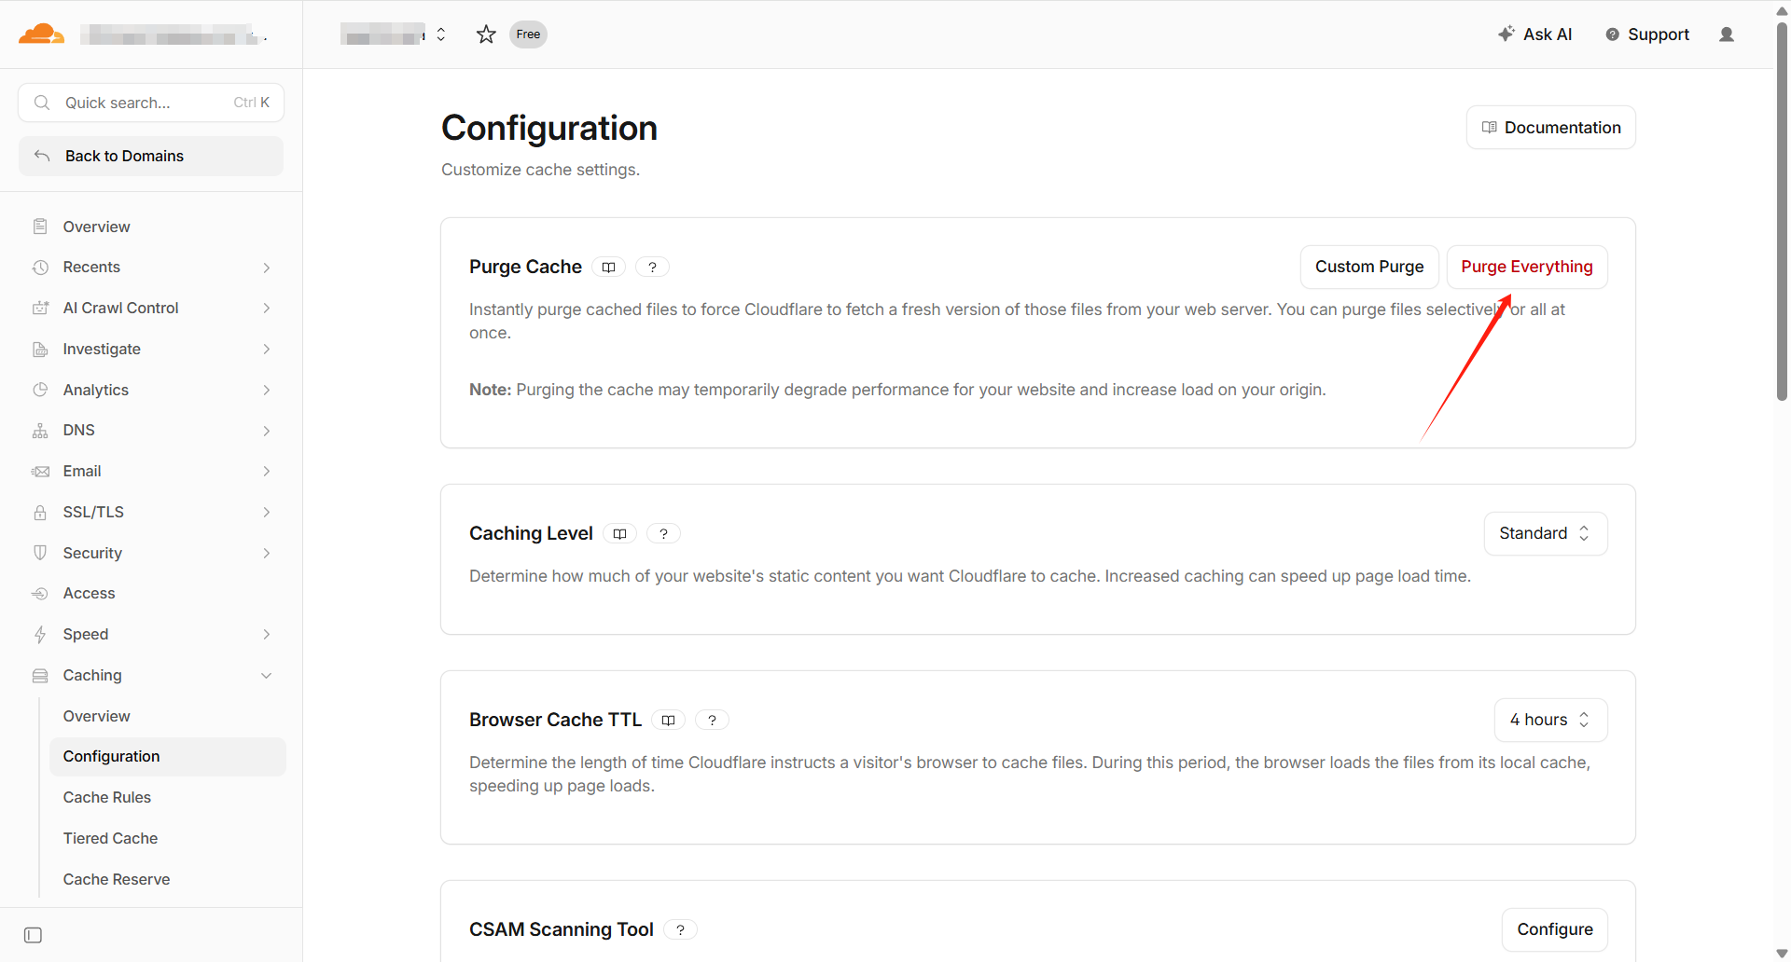Expand the SSL/TLS section chevron
1791x962 pixels.
point(267,513)
